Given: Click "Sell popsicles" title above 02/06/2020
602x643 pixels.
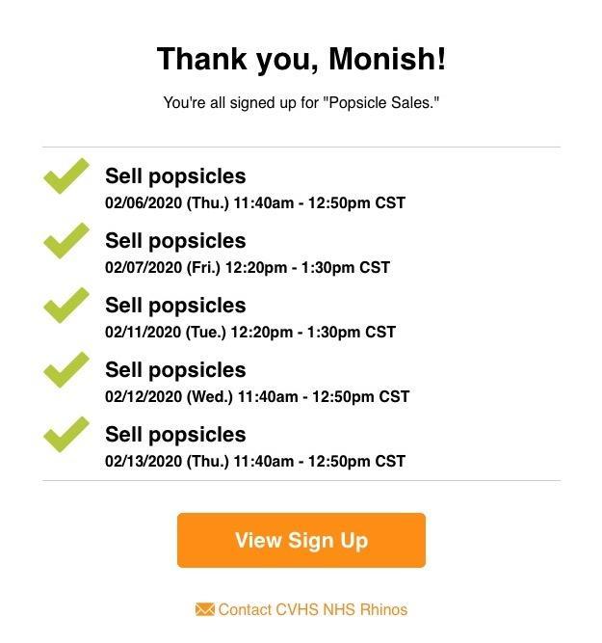Looking at the screenshot, I should click(x=175, y=176).
